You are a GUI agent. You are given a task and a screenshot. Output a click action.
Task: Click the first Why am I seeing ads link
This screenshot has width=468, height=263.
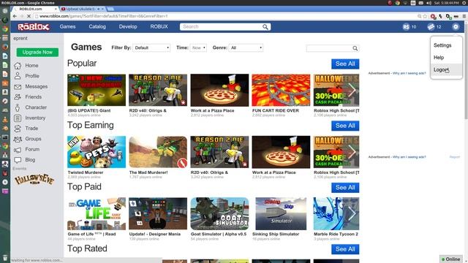(409, 73)
